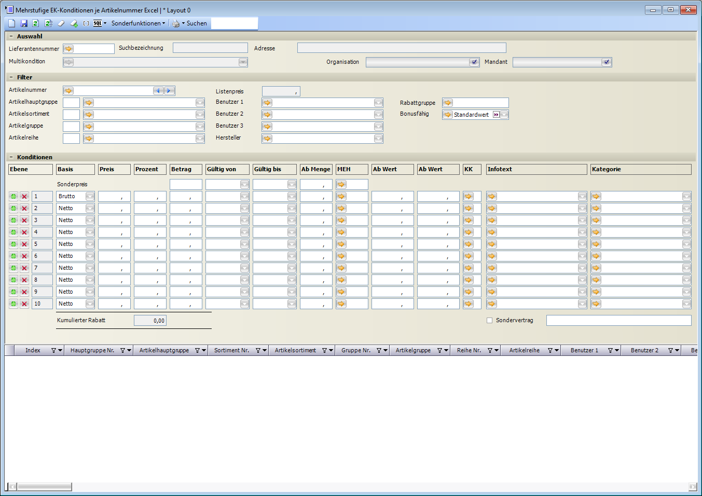The height and width of the screenshot is (496, 702).
Task: Click the Artikelhauptgruppe column header
Action: 164,351
